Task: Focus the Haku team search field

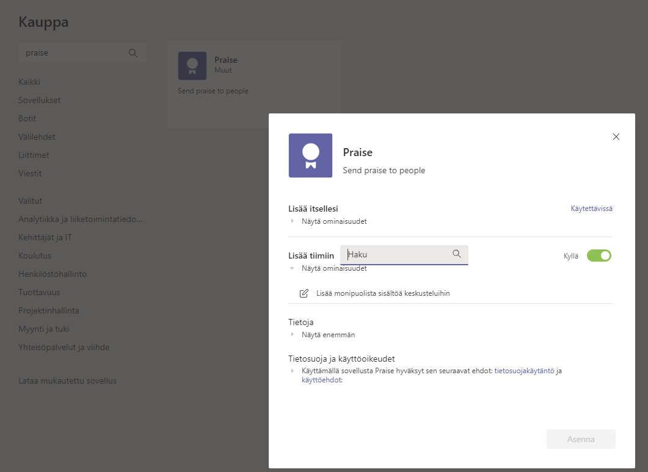Action: 397,254
